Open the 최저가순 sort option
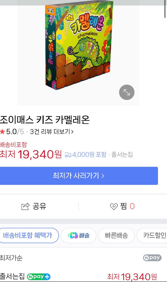Screen dimensions: 167x282 (11, 258)
